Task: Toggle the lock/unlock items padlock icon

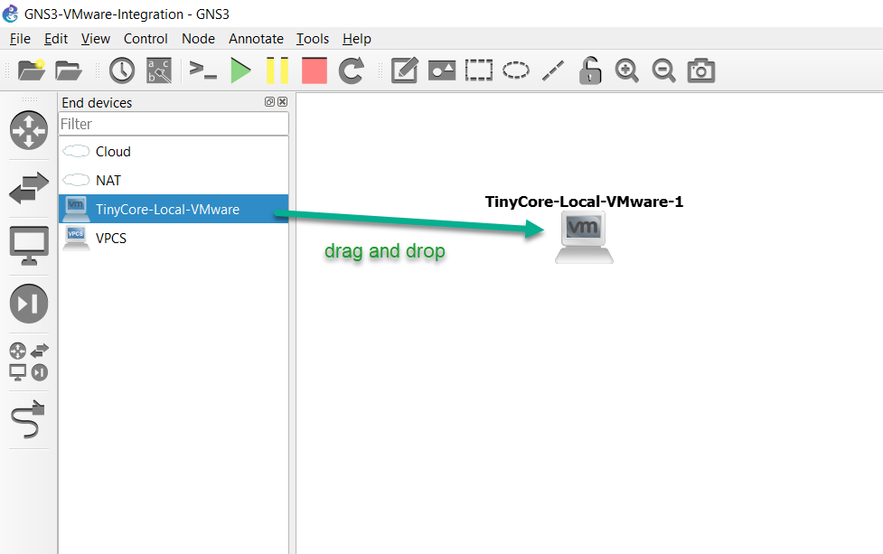Action: coord(589,70)
